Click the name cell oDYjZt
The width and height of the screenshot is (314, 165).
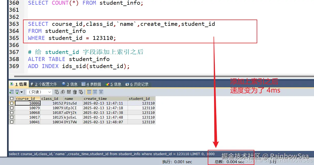point(73,113)
